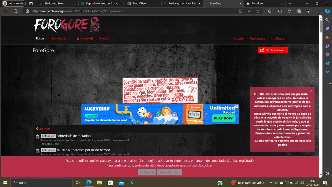The image size is (332, 187).
Task: Switch to Reproductor web de Spotify tab
Action: 99,3
